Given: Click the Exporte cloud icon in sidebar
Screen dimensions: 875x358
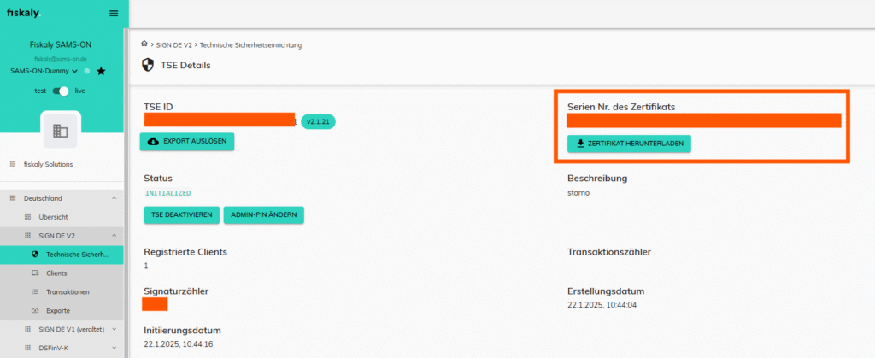Looking at the screenshot, I should [35, 310].
